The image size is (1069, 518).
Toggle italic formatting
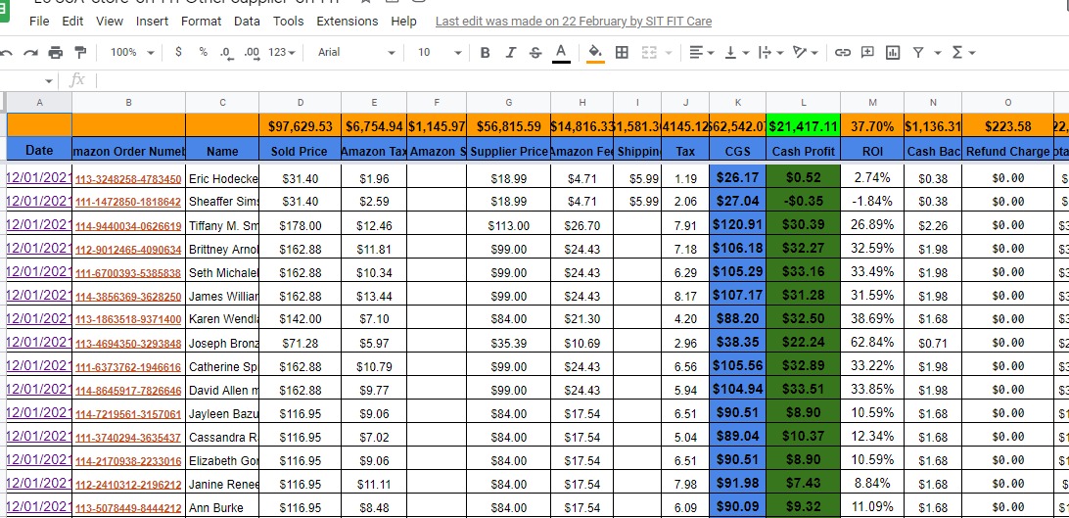[510, 52]
